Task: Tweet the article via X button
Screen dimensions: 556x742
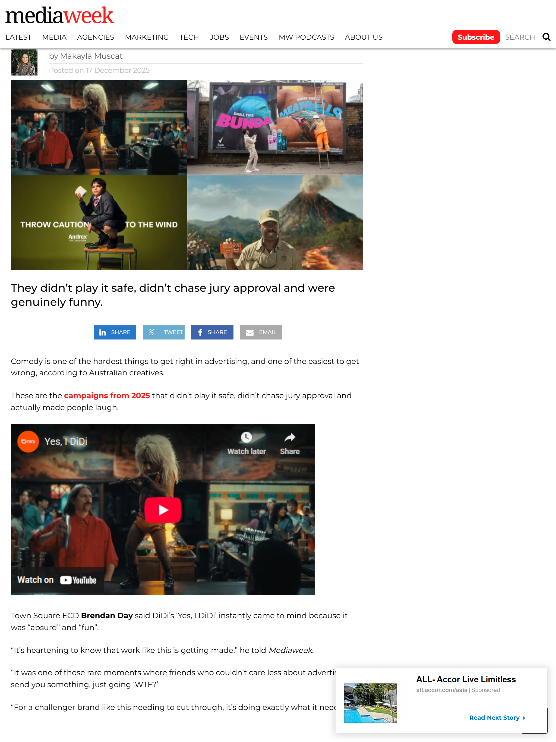Action: (x=164, y=332)
